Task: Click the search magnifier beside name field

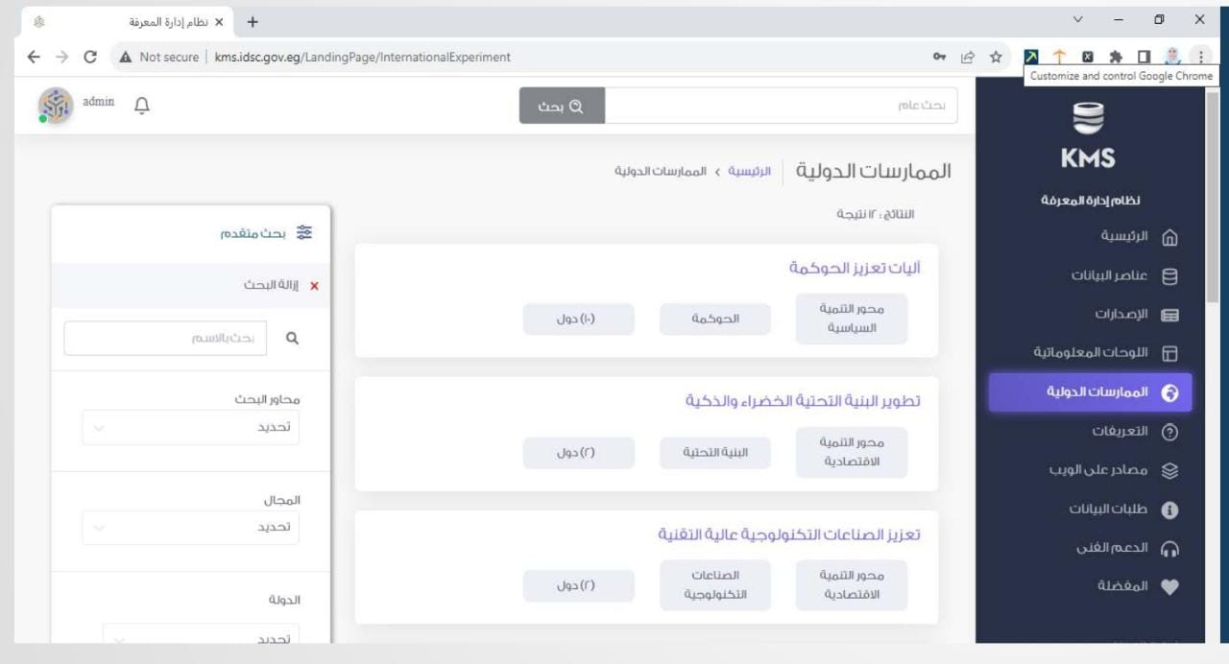Action: click(292, 338)
